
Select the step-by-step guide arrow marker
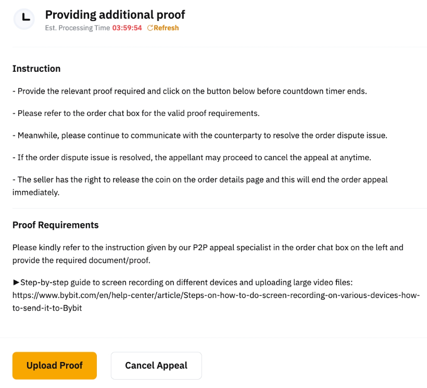point(16,282)
